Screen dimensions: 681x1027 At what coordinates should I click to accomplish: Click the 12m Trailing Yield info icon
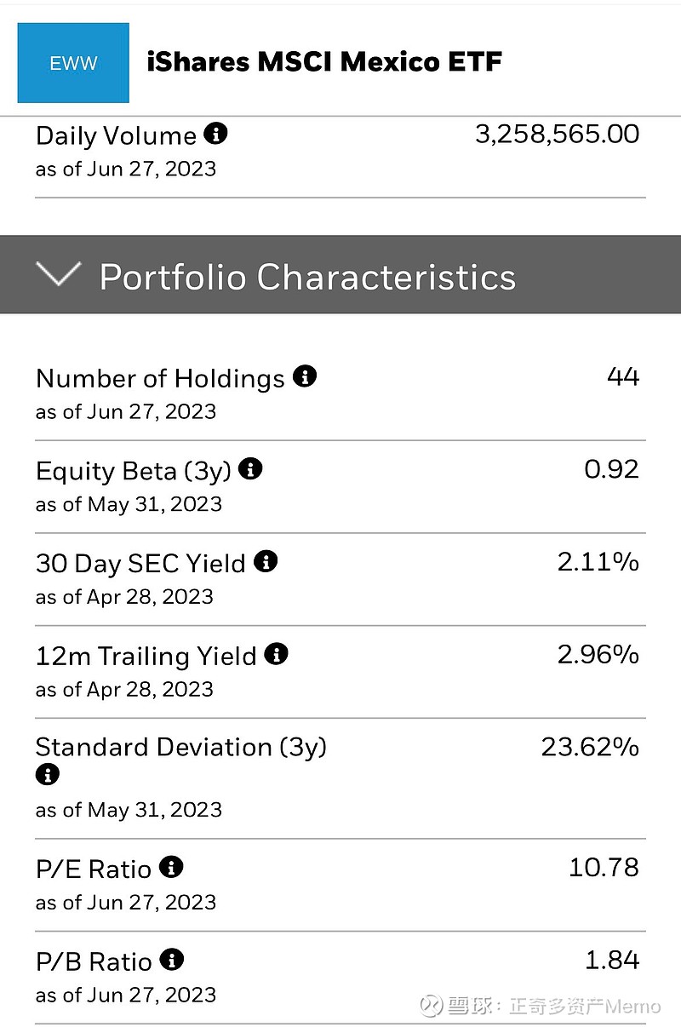277,654
